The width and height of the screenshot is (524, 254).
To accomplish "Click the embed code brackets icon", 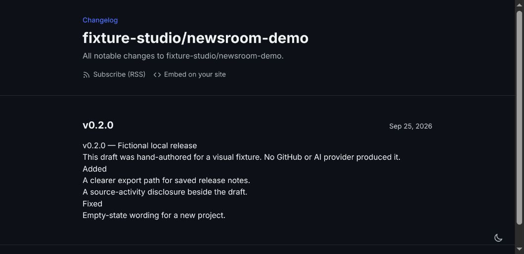I will 157,74.
